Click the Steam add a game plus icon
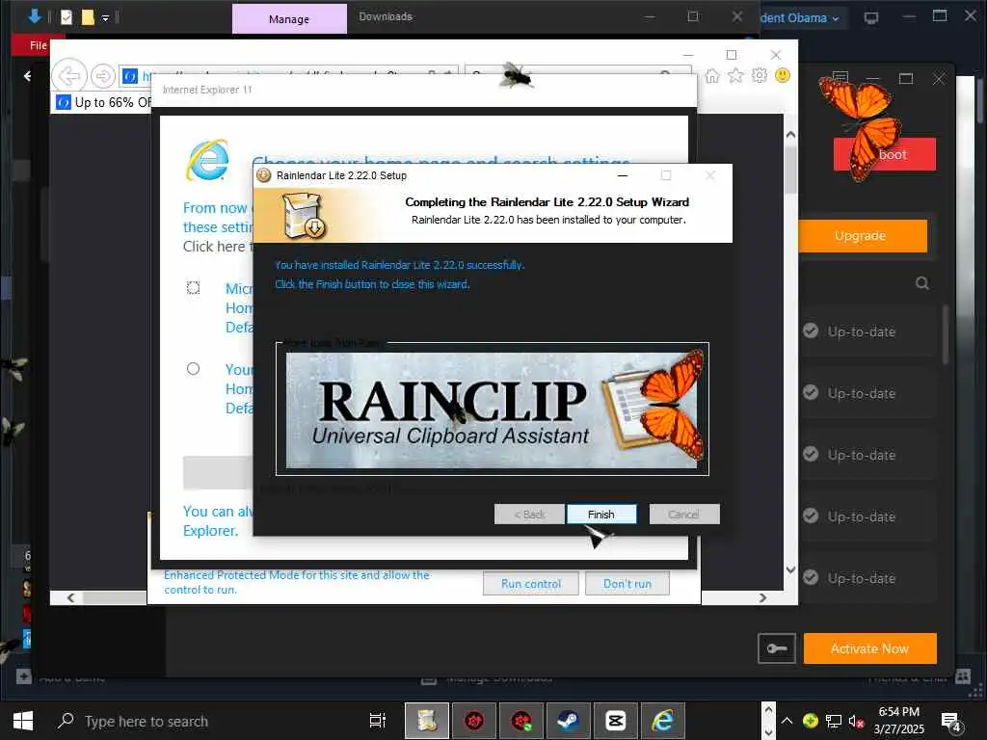This screenshot has width=987, height=740. tap(24, 677)
